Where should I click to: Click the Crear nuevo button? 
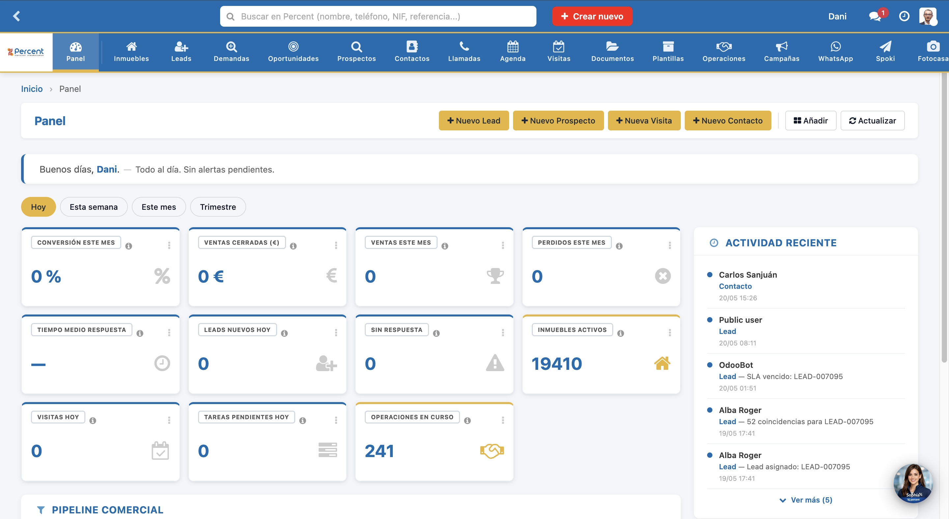pos(592,16)
